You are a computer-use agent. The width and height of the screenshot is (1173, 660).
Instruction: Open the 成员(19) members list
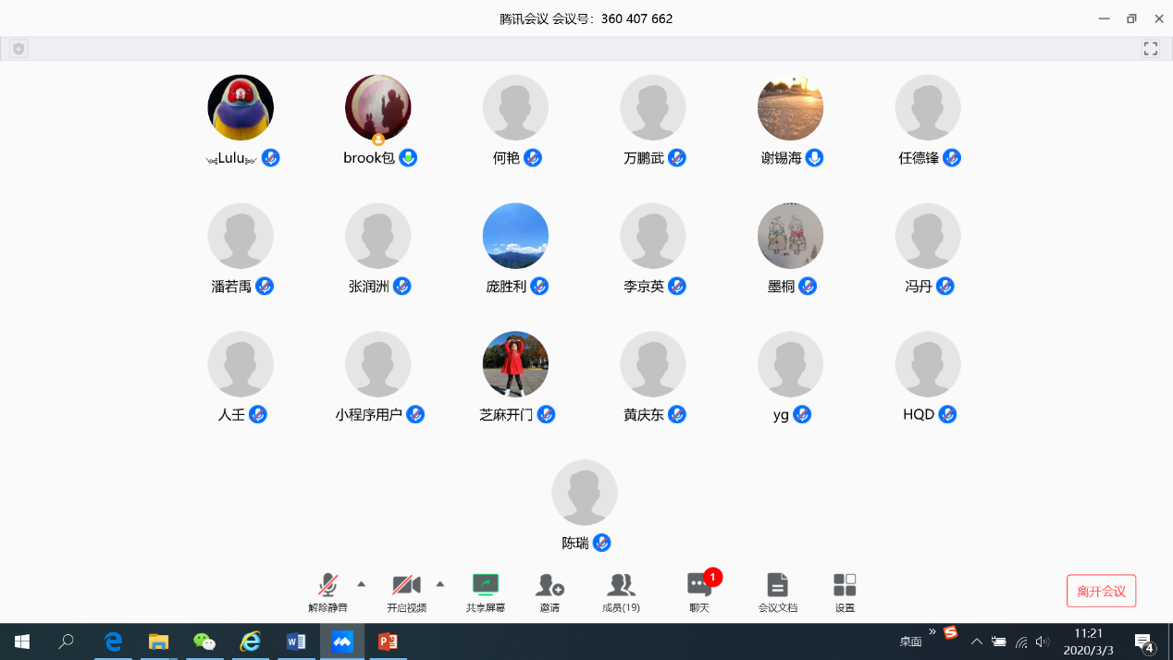coord(621,591)
